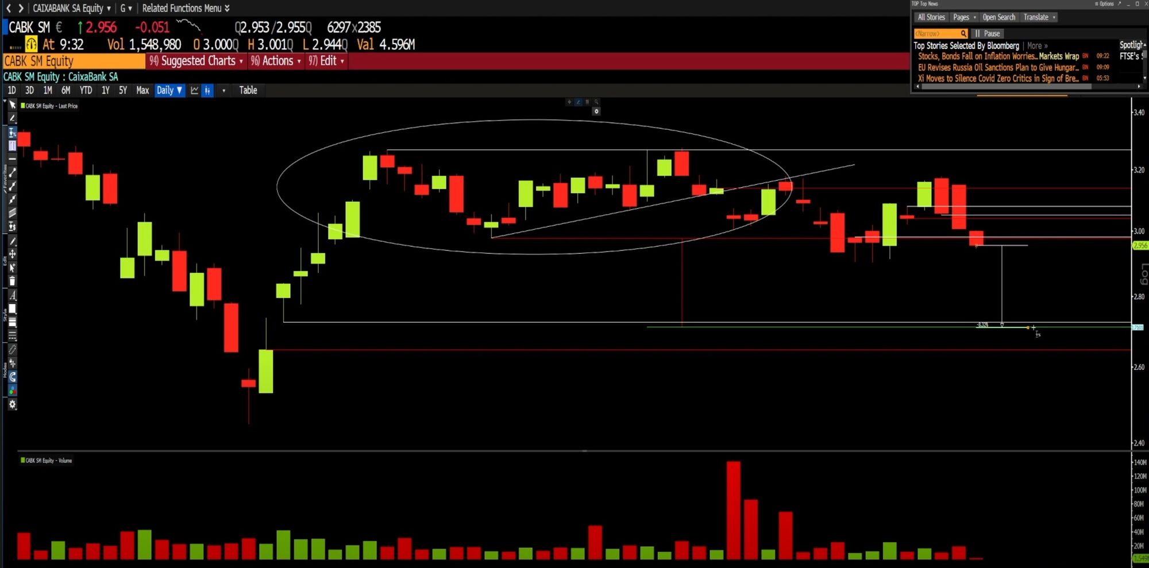Image resolution: width=1149 pixels, height=568 pixels.
Task: Open the chart settings gear icon
Action: click(x=12, y=404)
